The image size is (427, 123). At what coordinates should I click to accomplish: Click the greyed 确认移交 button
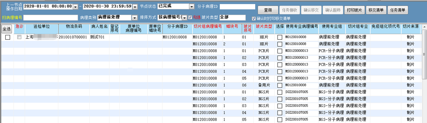click(x=311, y=10)
